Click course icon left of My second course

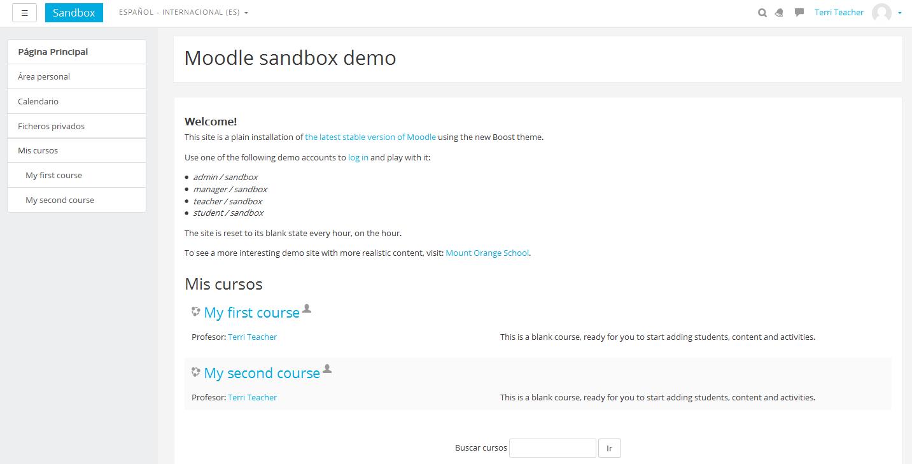(196, 372)
